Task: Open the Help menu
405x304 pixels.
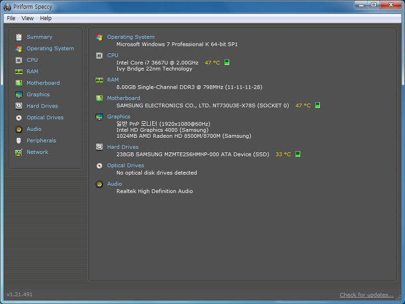Action: tap(46, 19)
